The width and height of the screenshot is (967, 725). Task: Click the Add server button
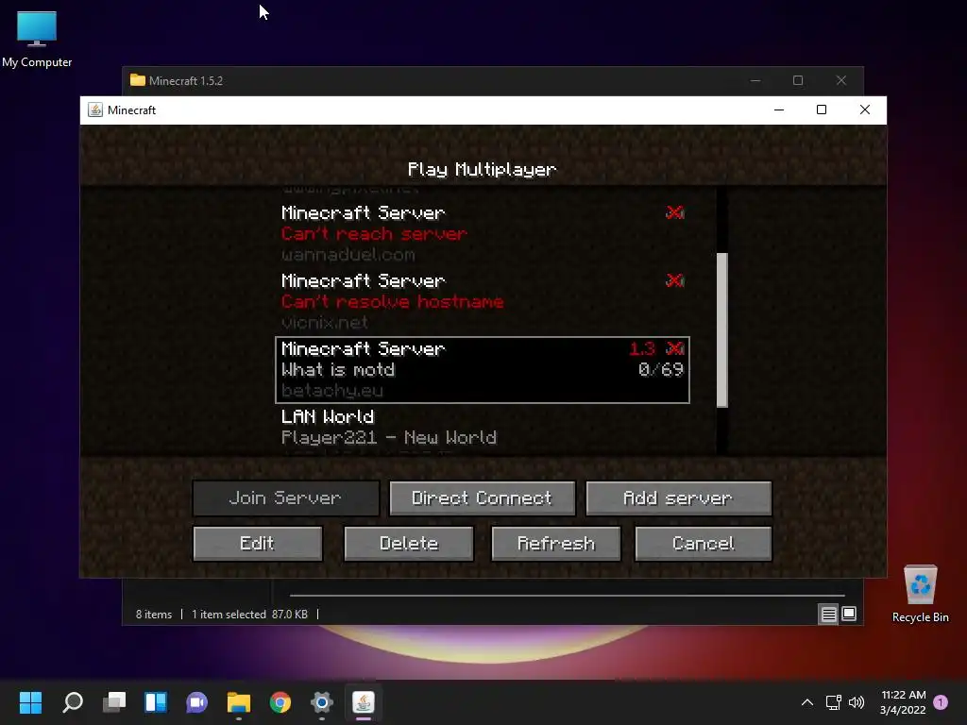[x=678, y=498]
